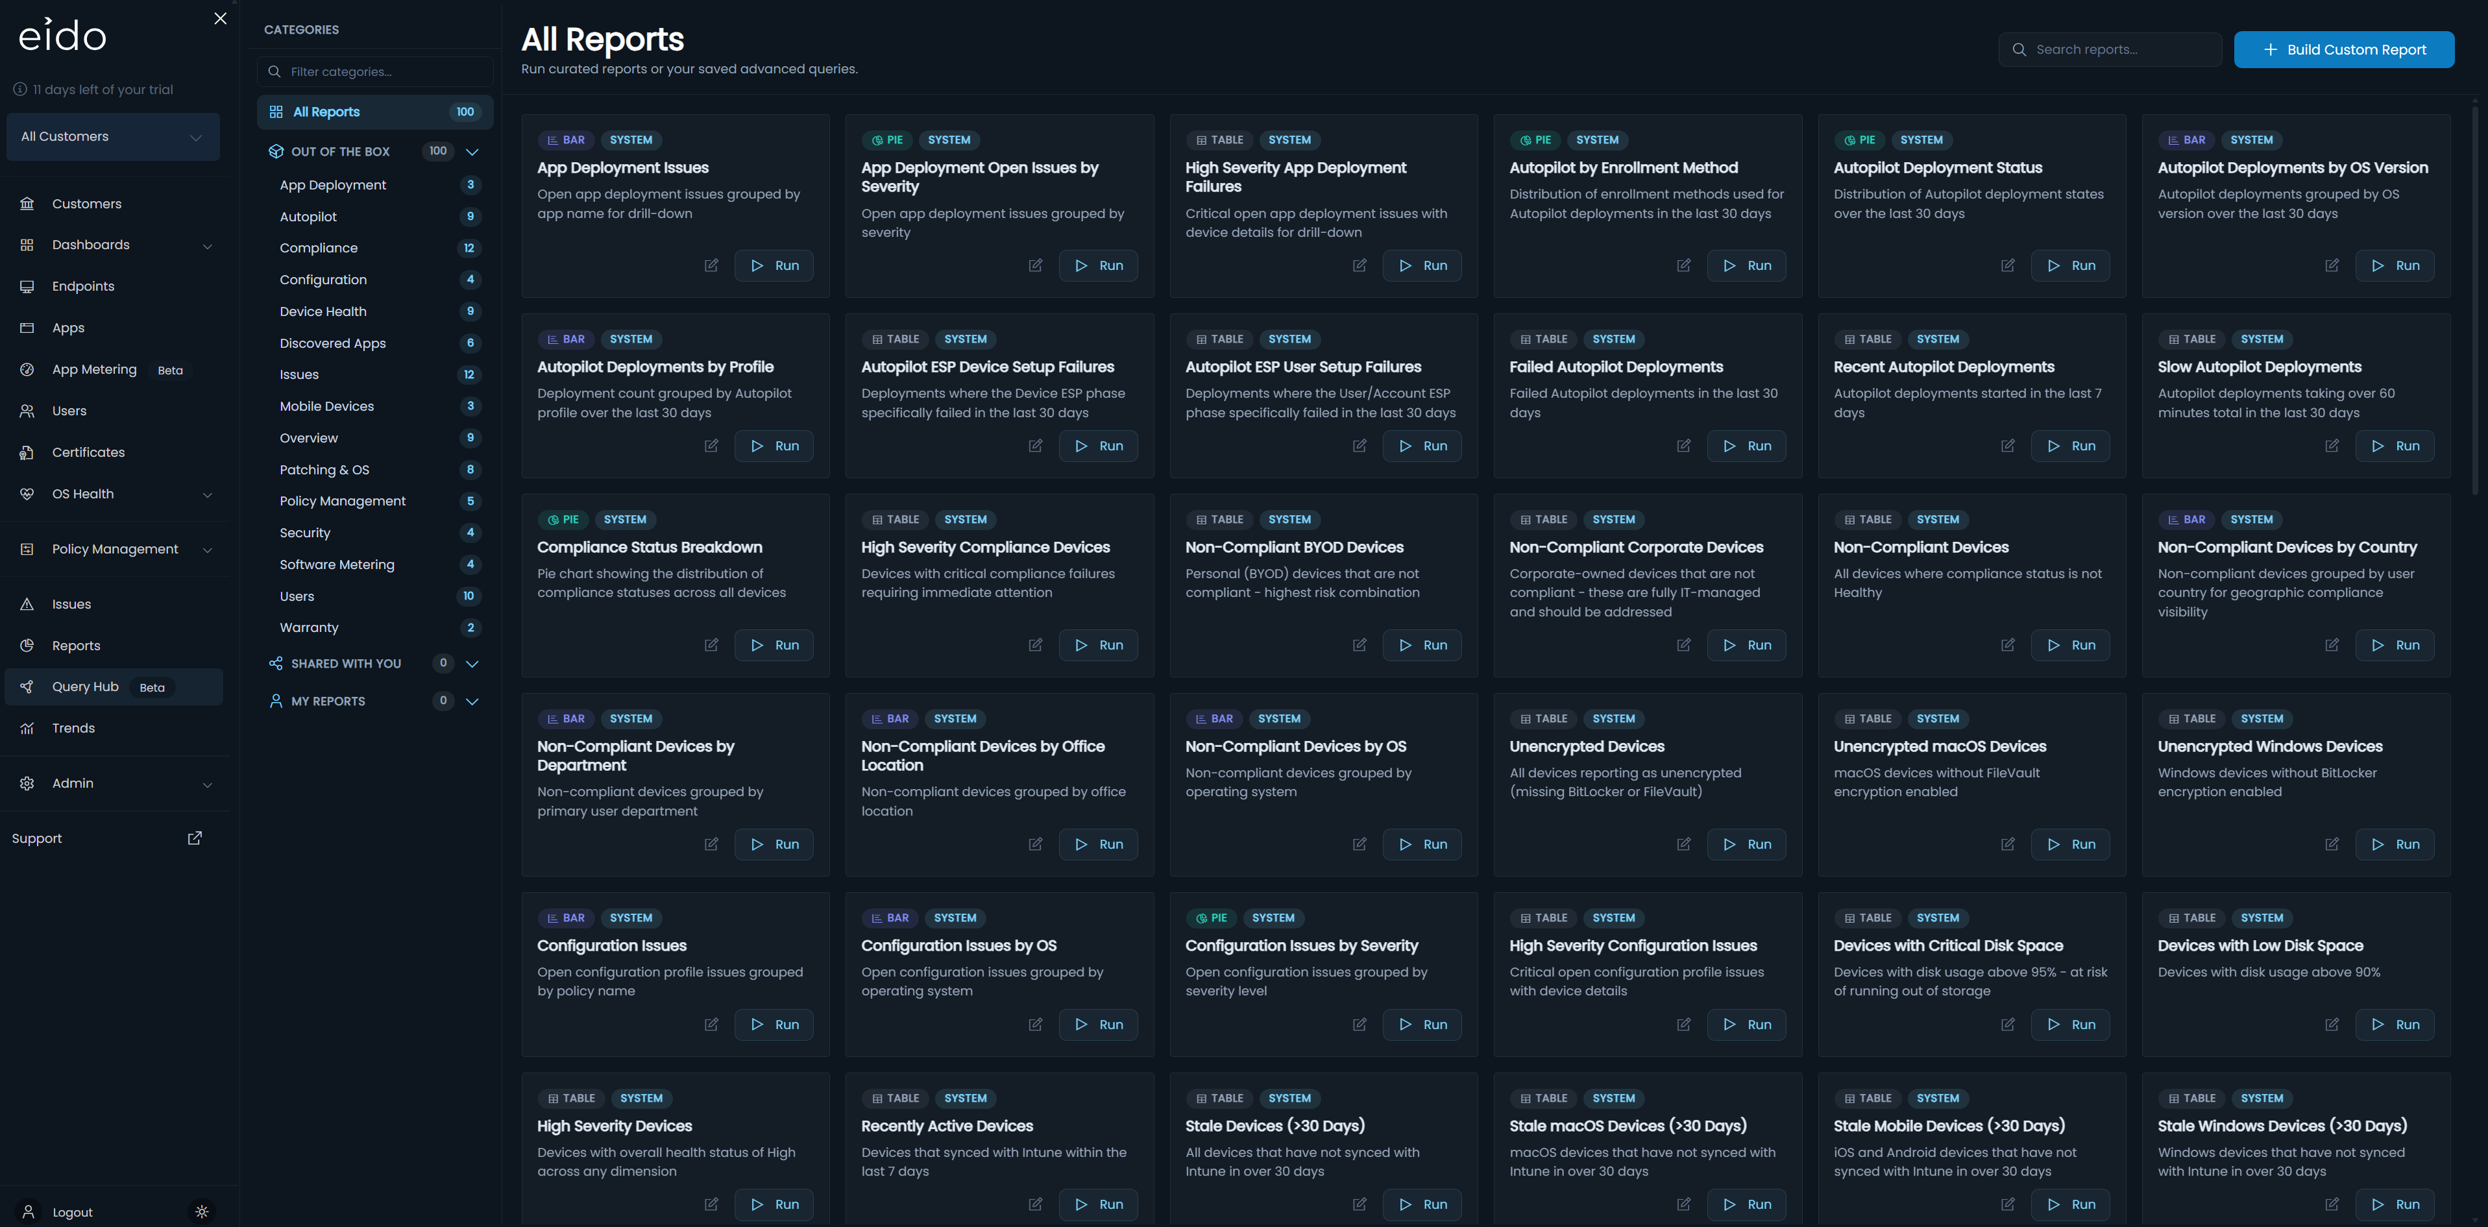Run the Non-Compliant BYOD Devices report
Screen dimensions: 2488x1227
coord(1422,645)
